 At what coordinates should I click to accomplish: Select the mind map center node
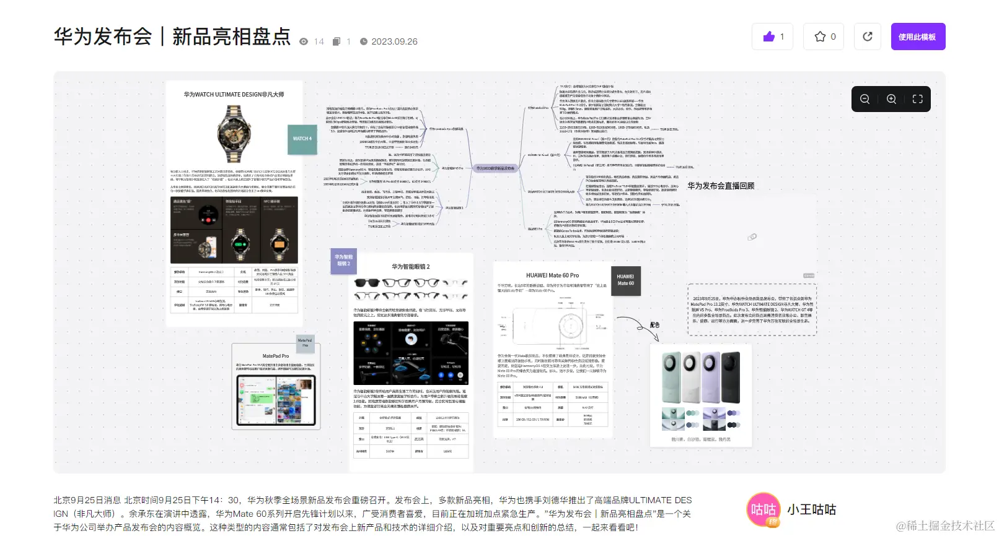coord(496,168)
